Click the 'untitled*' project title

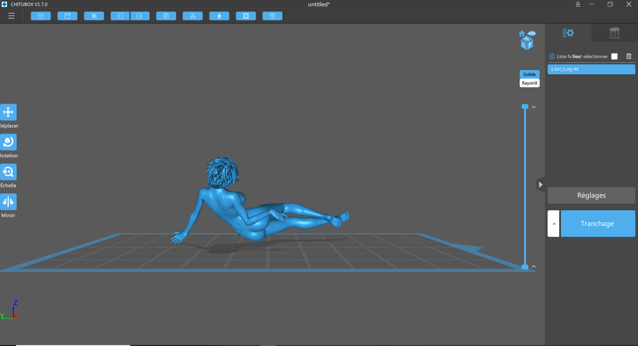(319, 4)
